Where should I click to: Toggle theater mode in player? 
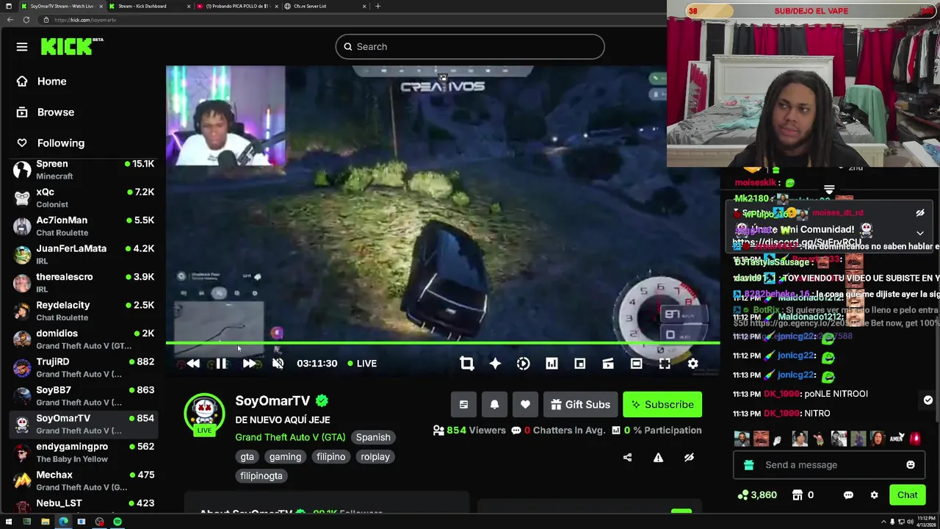636,363
